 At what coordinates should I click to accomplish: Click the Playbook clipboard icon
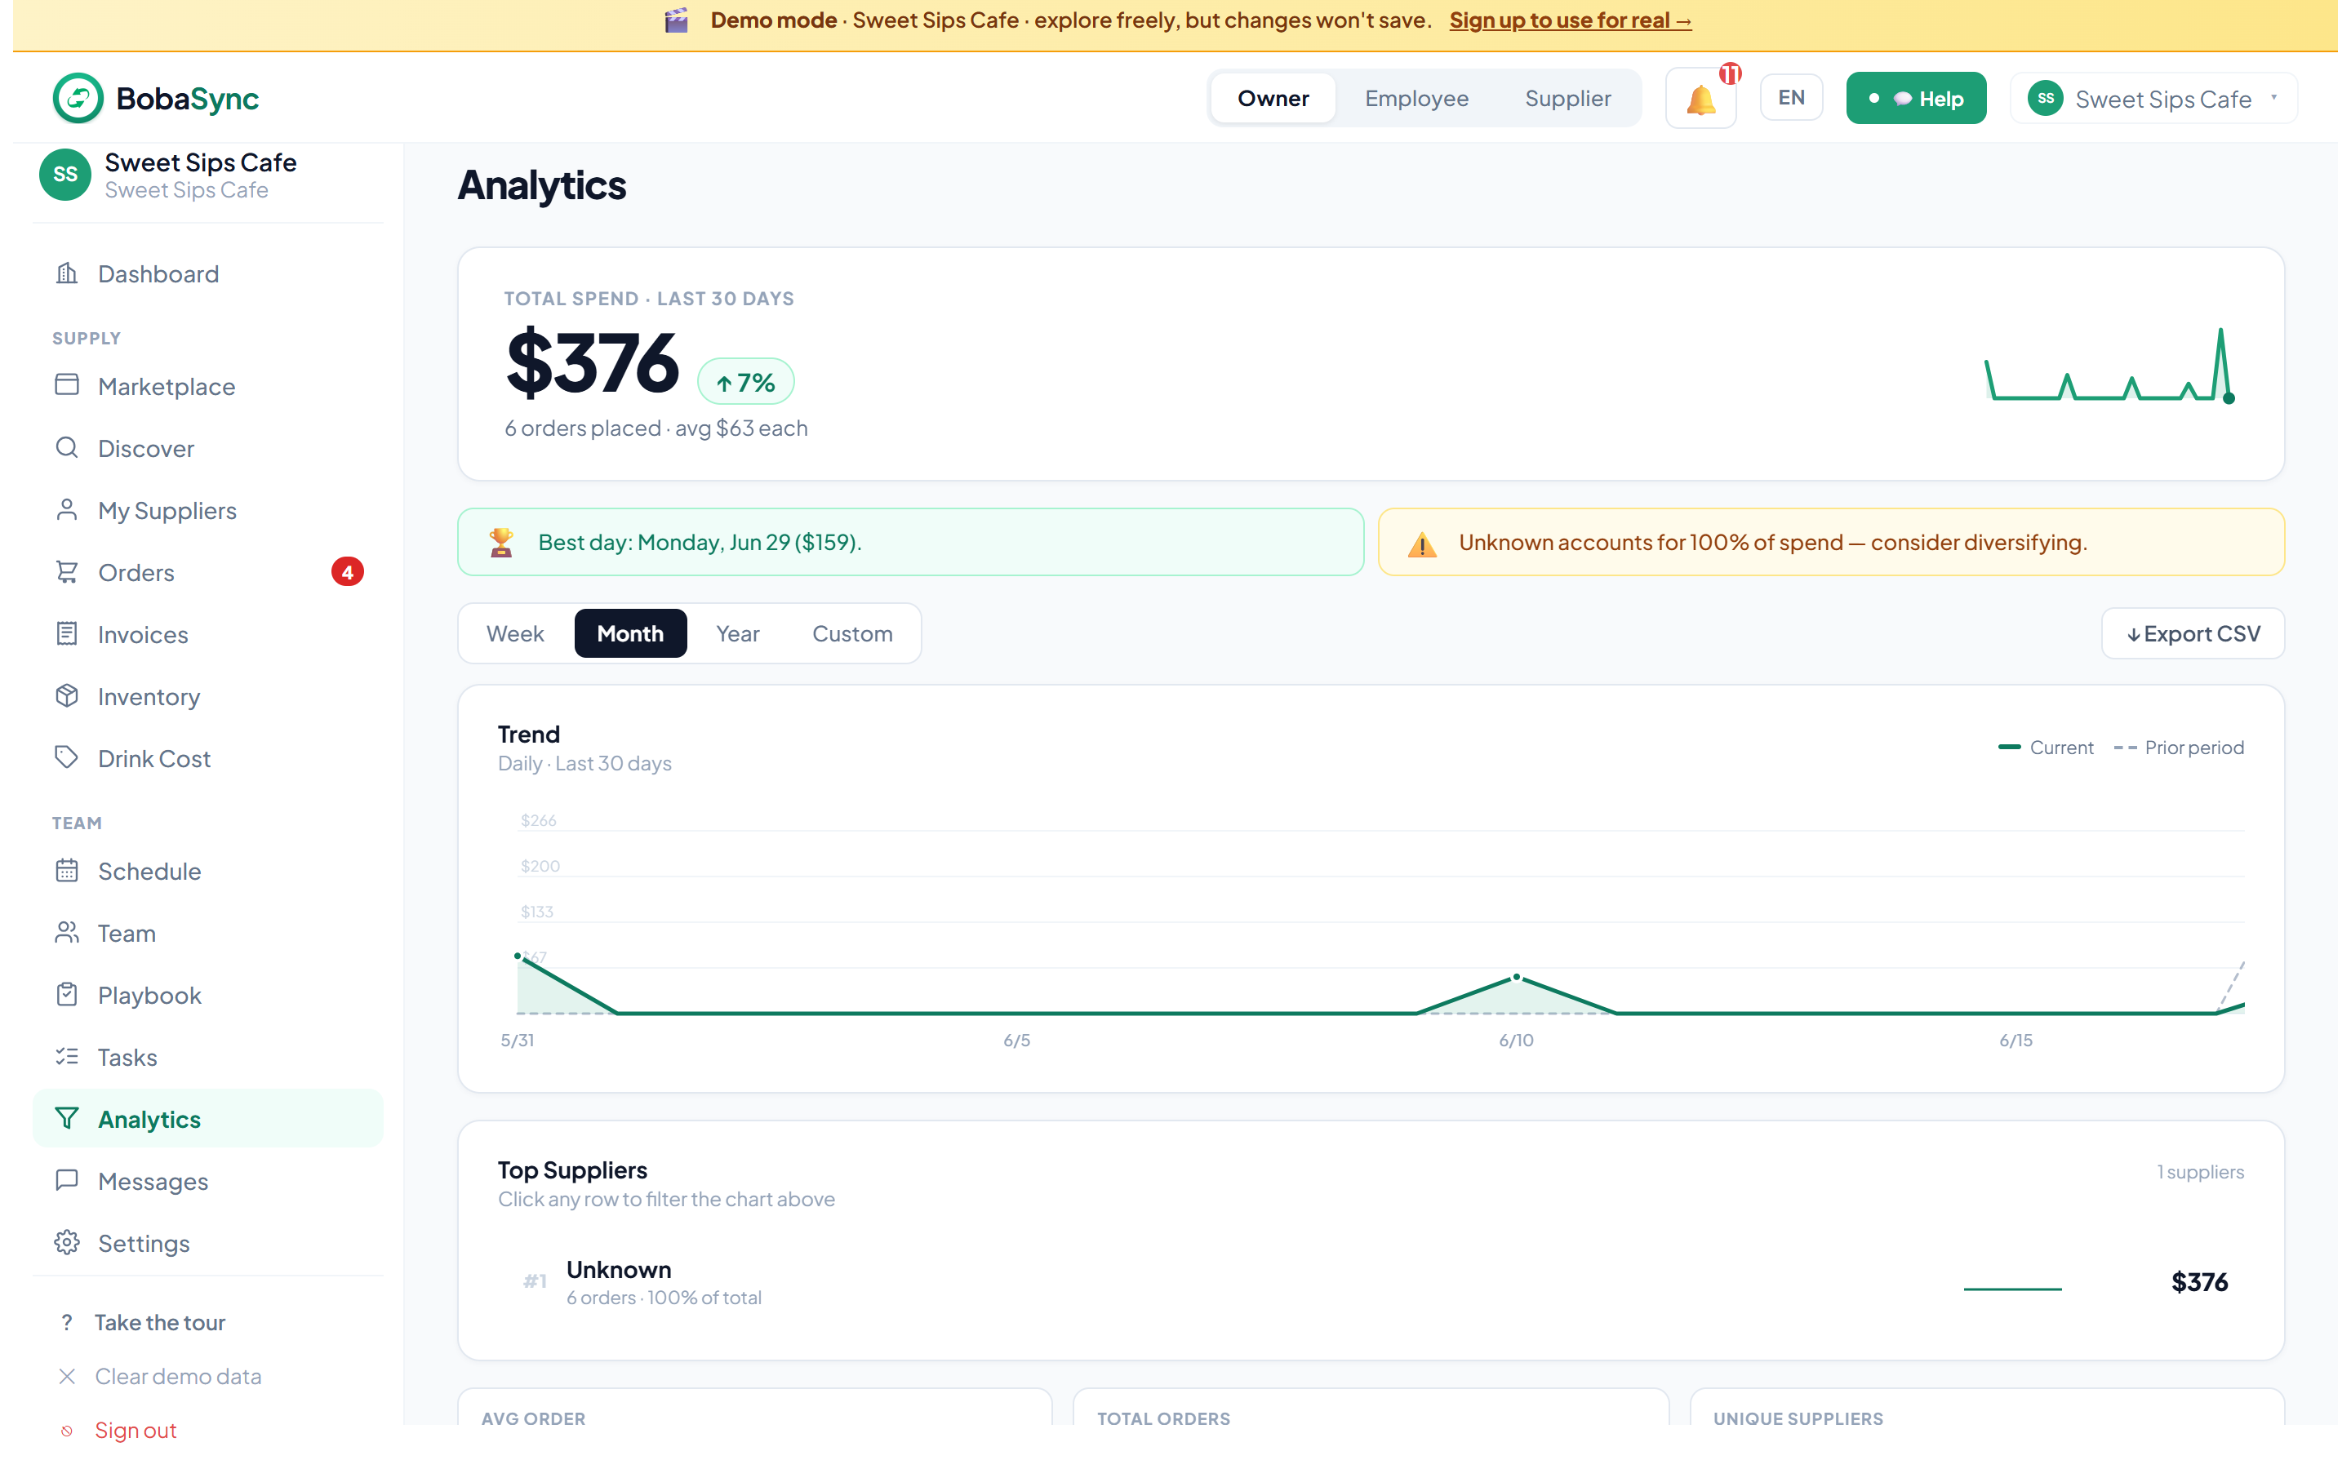click(66, 995)
